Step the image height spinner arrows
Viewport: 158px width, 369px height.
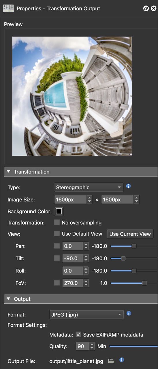click(136, 199)
